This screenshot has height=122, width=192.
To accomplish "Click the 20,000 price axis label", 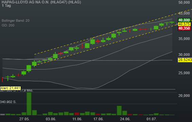I will coord(184,96).
